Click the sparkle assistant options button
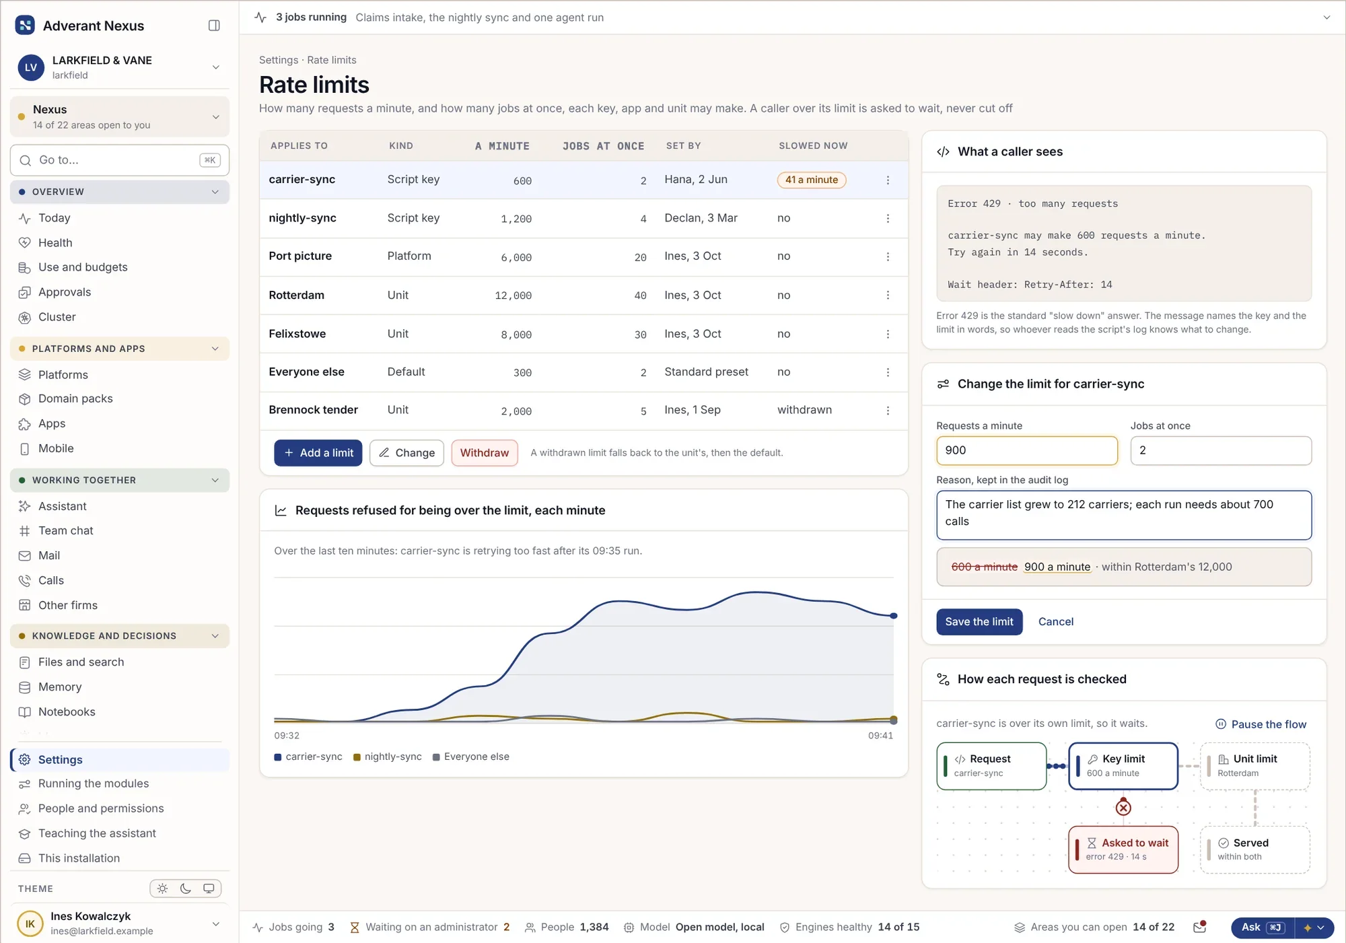The image size is (1346, 943). pyautogui.click(x=1313, y=928)
